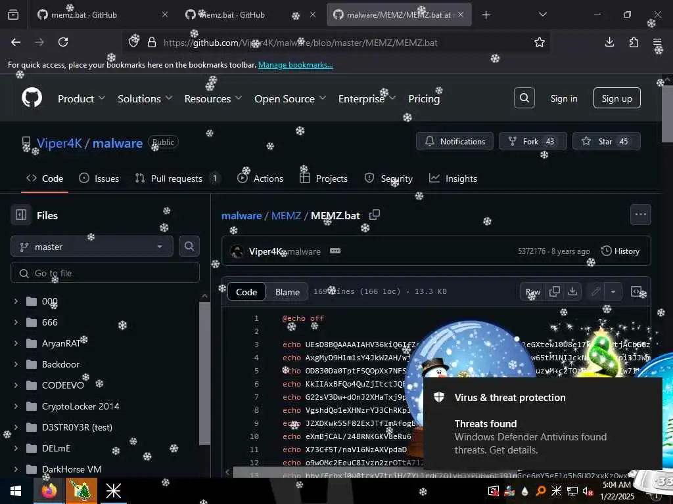The image size is (673, 504).
Task: Click the site padlock security icon
Action: (152, 42)
